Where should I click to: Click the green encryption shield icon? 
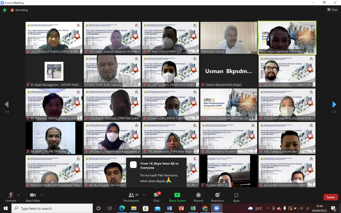point(5,10)
